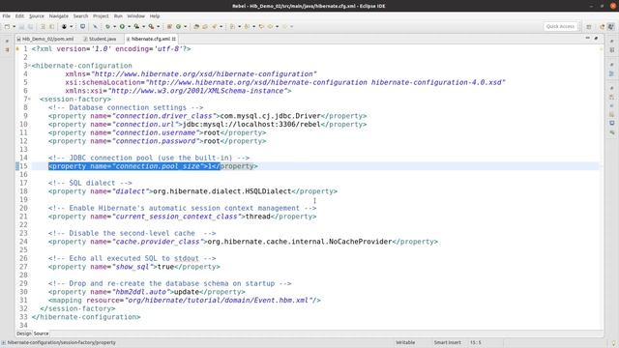Select the hibernate.cfg.xml editor tab
The width and height of the screenshot is (619, 348).
(150, 39)
